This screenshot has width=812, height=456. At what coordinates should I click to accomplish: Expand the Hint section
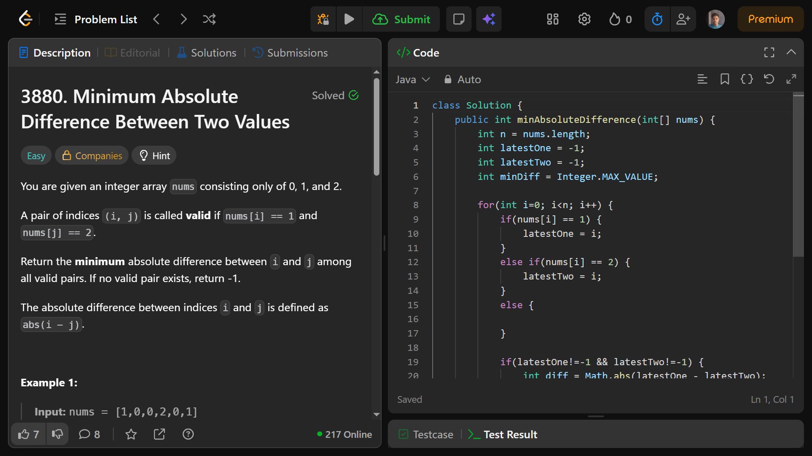154,156
